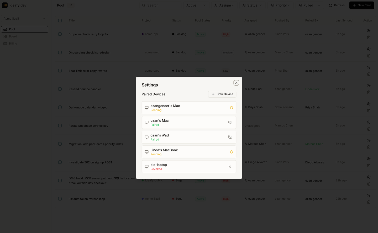This screenshot has width=378, height=233.
Task: Assign user icon for Seat-limit error row
Action: [x=369, y=67]
